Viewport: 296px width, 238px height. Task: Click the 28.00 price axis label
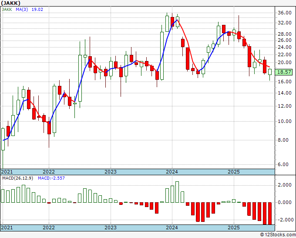point(285,34)
